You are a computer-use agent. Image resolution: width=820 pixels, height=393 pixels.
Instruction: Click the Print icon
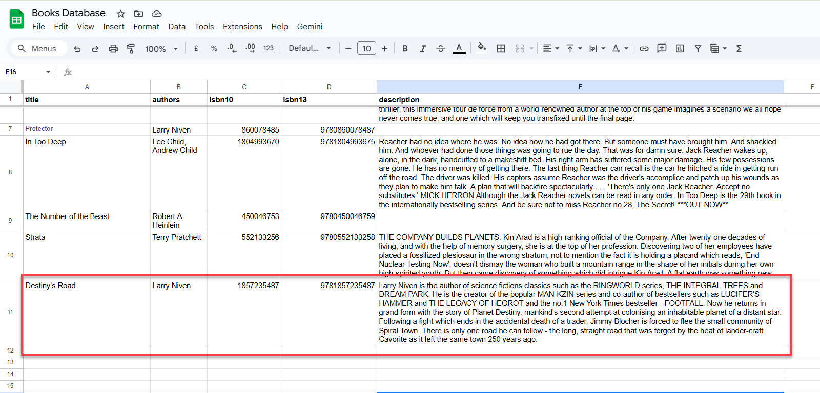pos(113,49)
